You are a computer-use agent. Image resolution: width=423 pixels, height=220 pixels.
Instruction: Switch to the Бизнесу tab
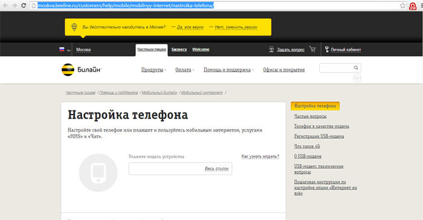coord(179,49)
